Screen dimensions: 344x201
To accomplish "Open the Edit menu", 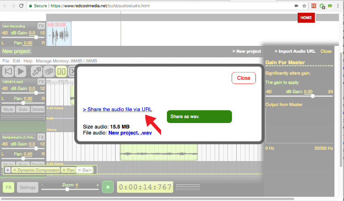I will tap(17, 61).
